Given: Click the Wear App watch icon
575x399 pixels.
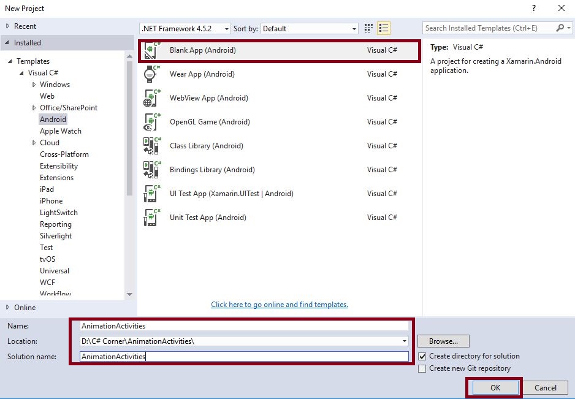Looking at the screenshot, I should 152,74.
